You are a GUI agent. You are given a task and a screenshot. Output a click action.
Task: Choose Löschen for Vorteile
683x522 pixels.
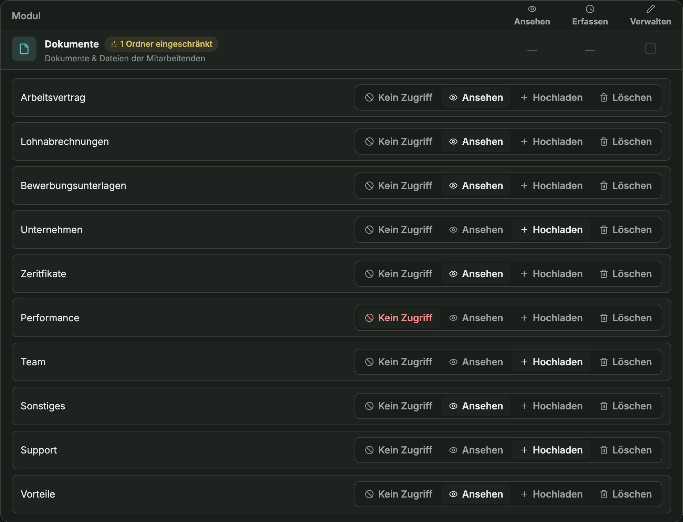[626, 494]
